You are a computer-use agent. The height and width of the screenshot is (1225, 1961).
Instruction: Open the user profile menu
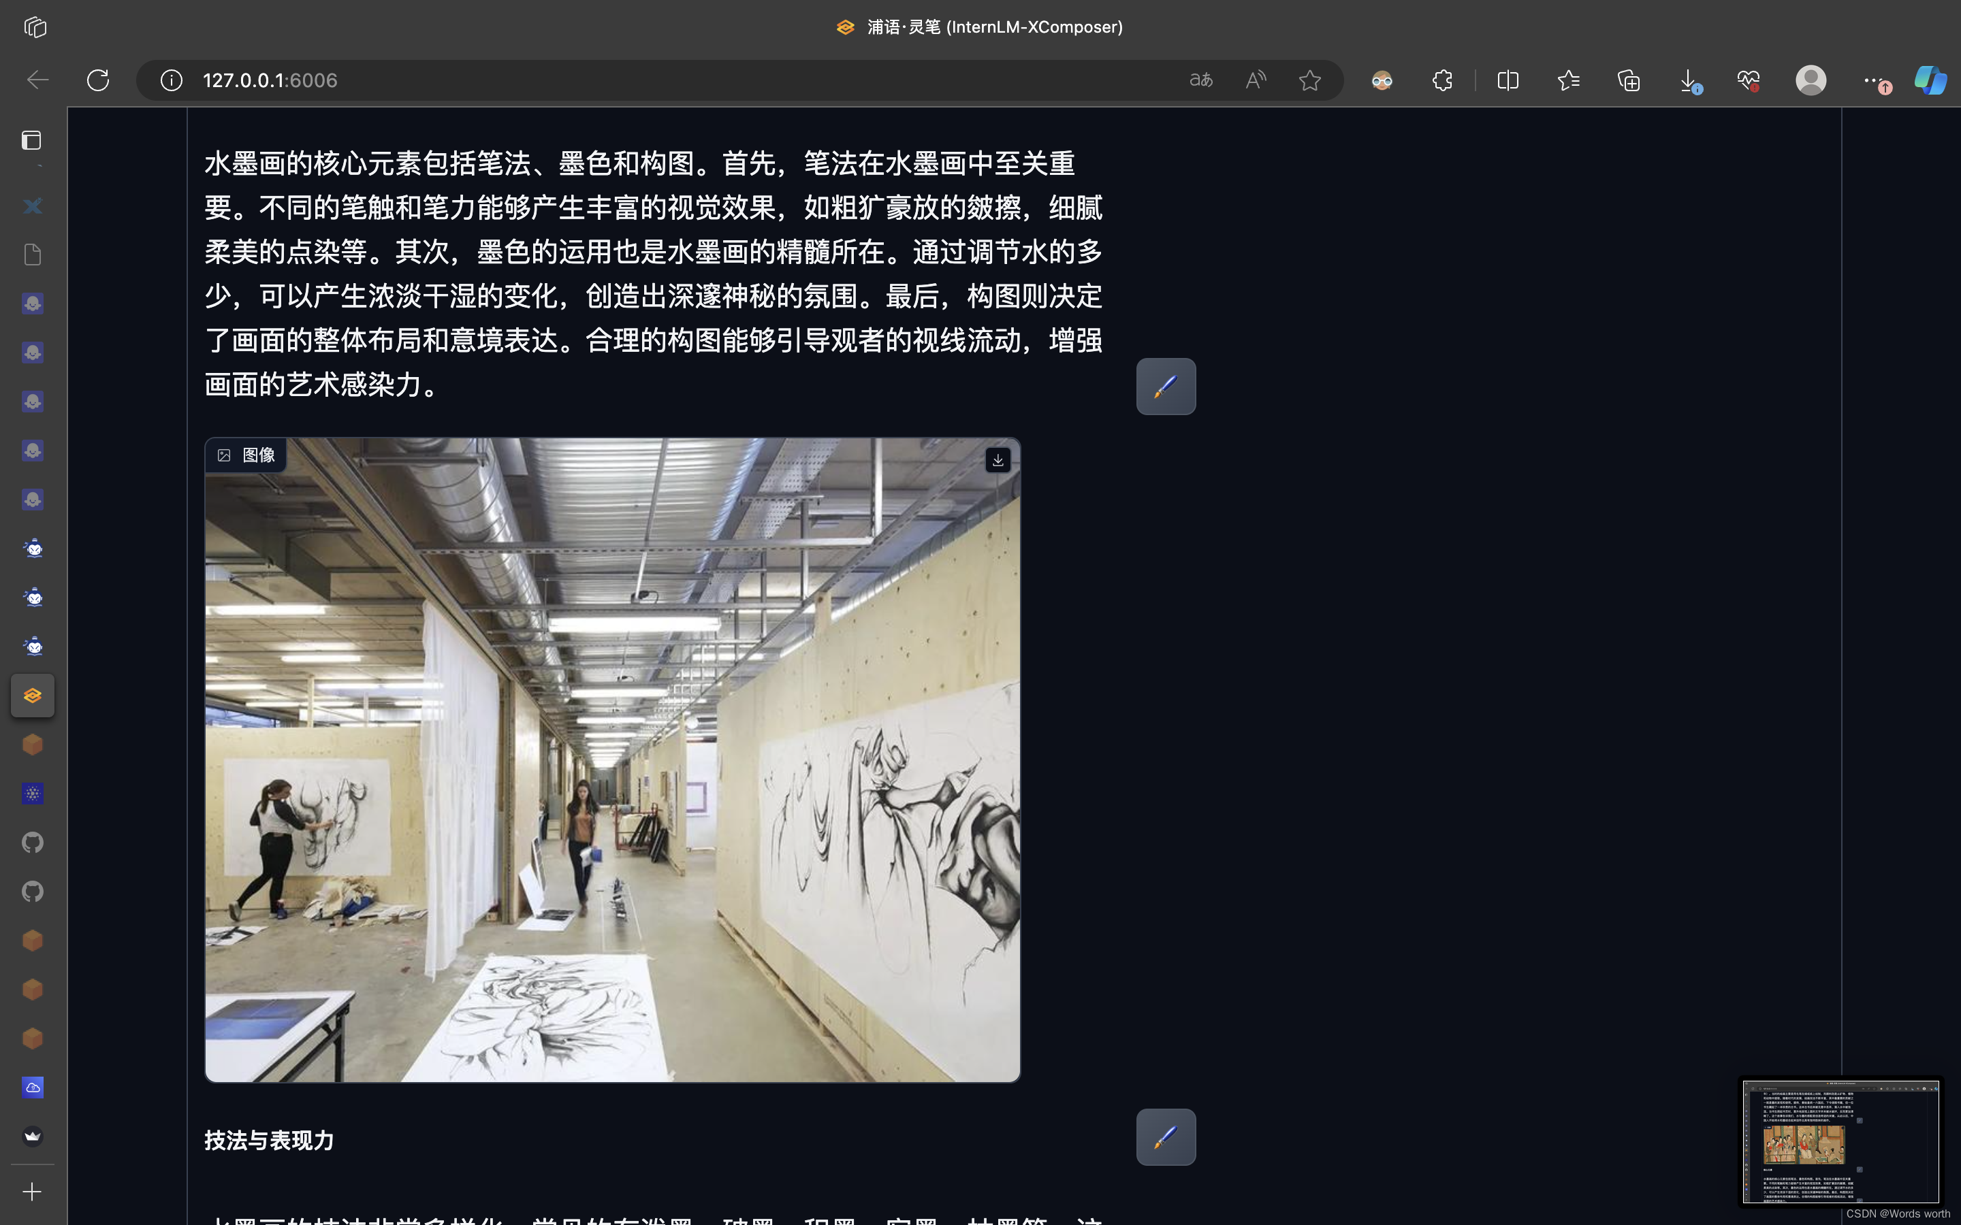point(1811,80)
